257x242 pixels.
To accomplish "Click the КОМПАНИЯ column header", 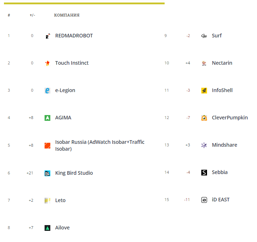I will pos(67,15).
